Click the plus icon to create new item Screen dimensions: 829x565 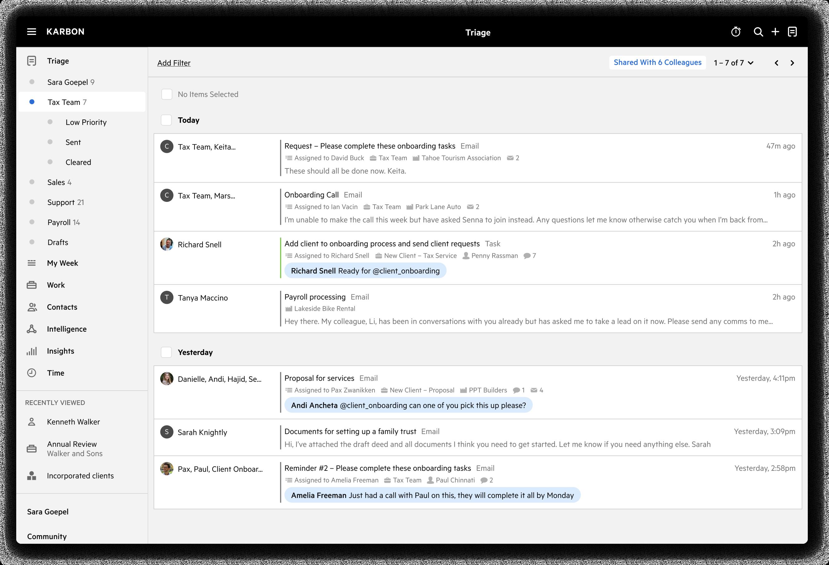coord(776,32)
